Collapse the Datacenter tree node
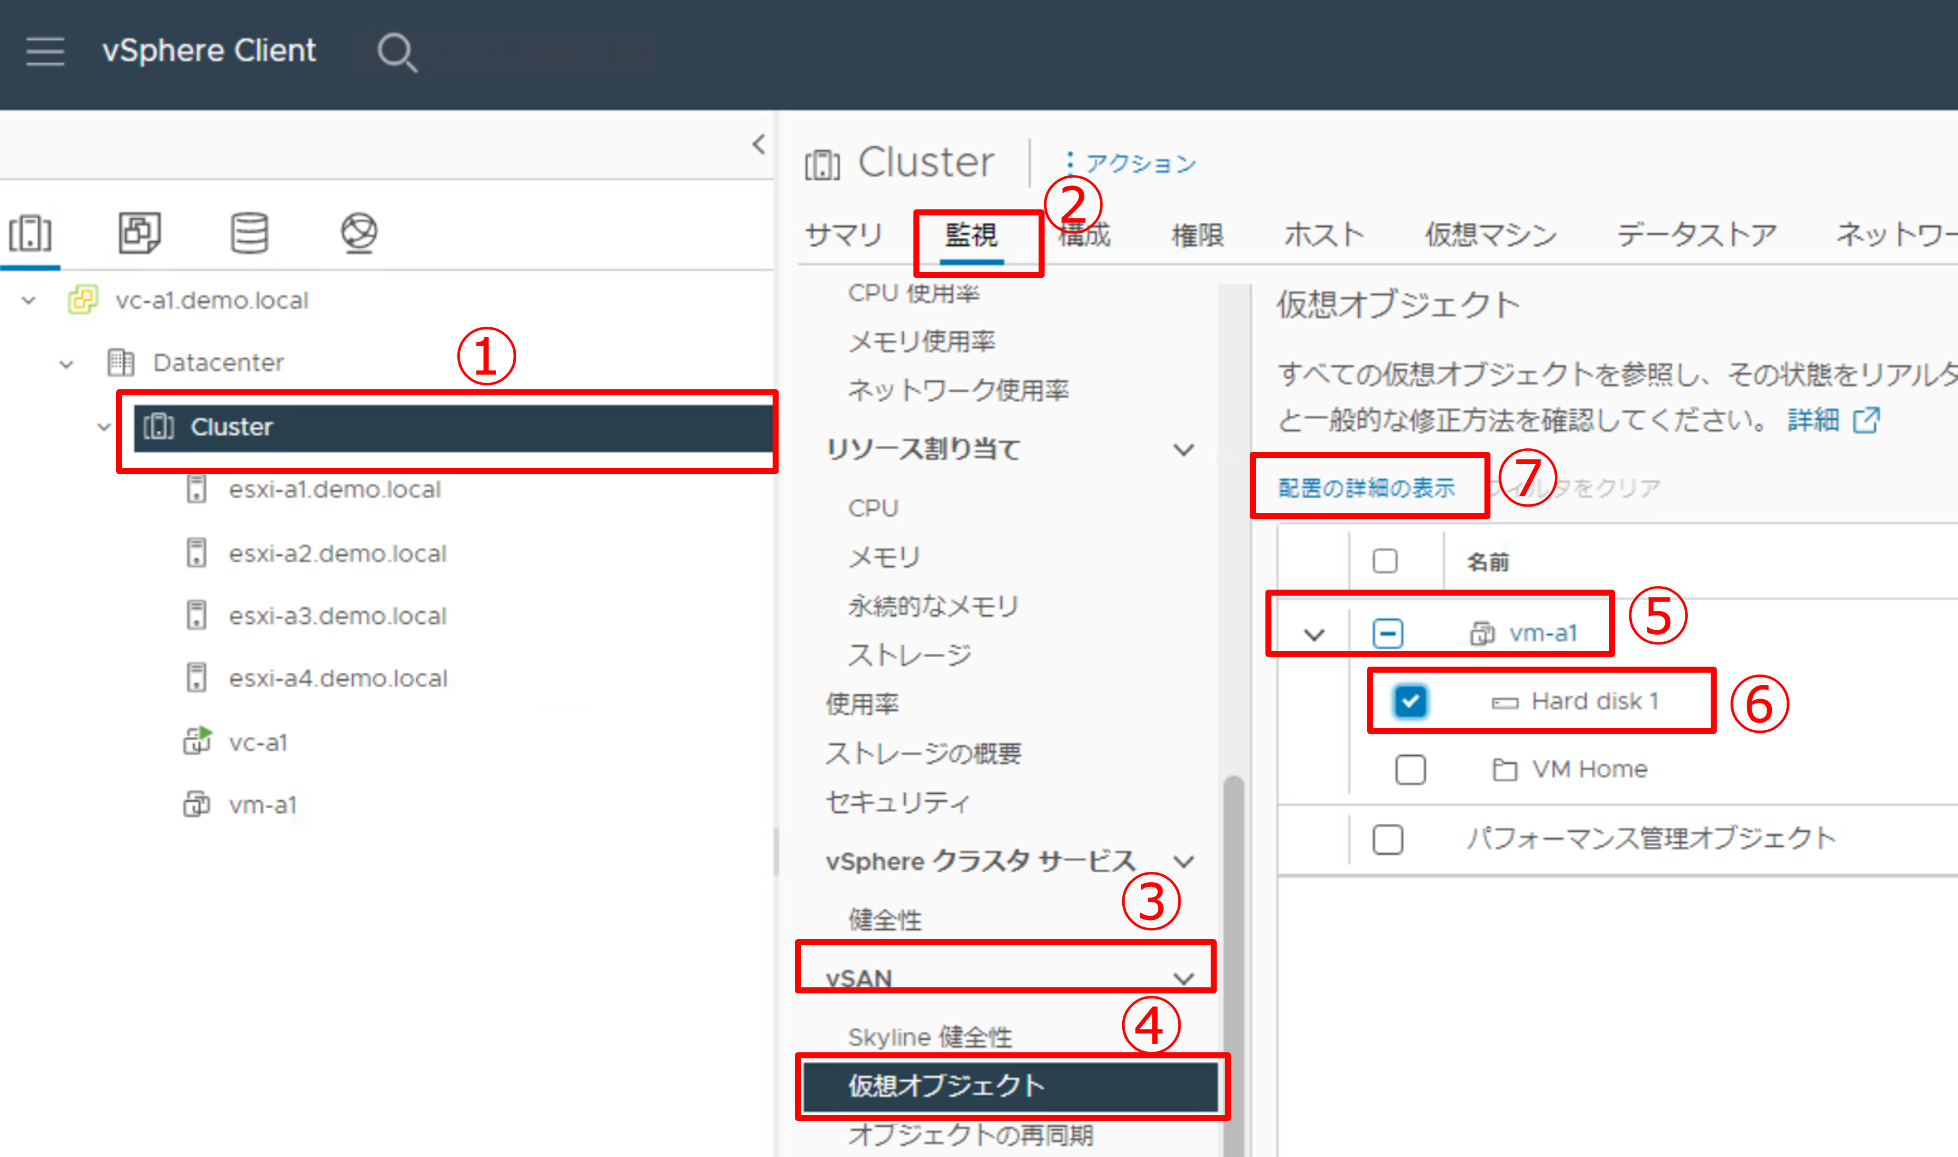 pos(66,363)
